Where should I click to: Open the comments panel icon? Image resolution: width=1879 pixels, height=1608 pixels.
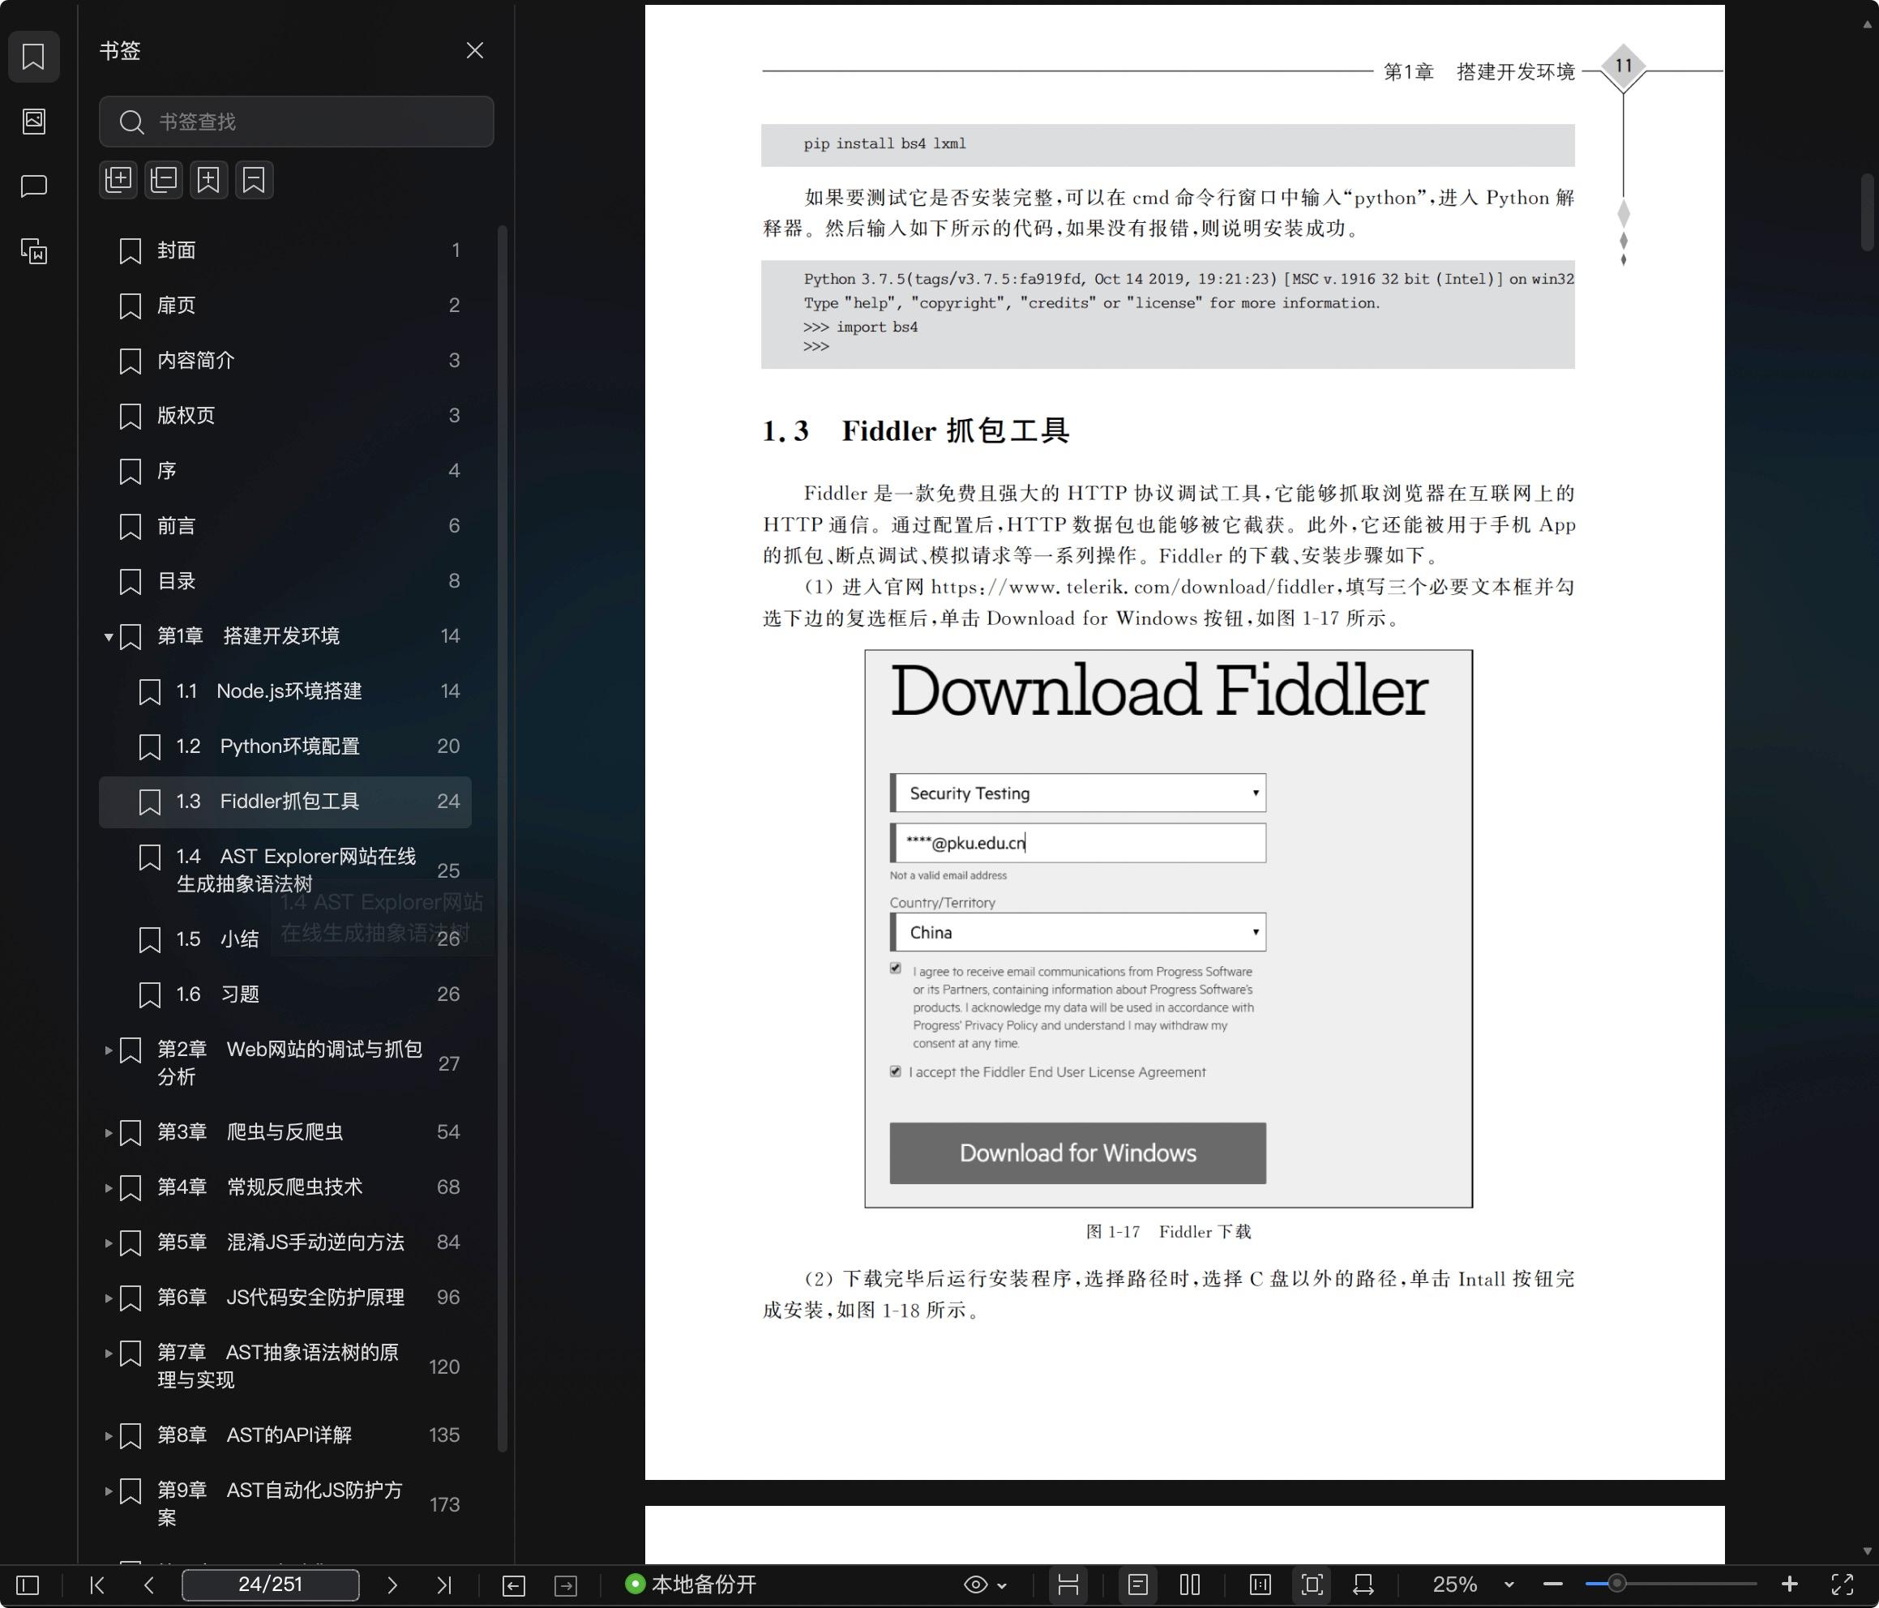33,186
